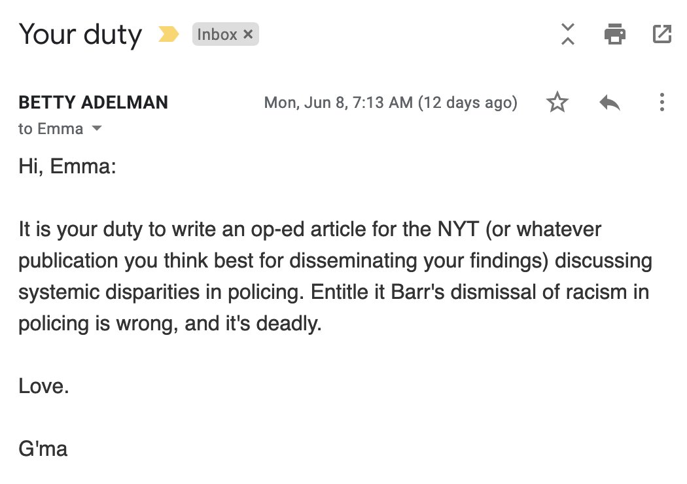Click the Mon, Jun 8, 7:13 AM timestamp
Image resolution: width=687 pixels, height=484 pixels.
click(x=338, y=103)
